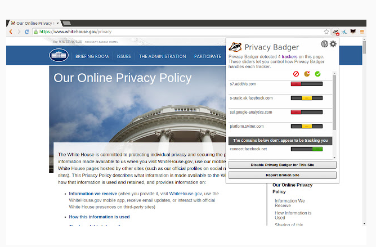
Task: Click the tracker list scrollbar in popup
Action: (x=334, y=102)
